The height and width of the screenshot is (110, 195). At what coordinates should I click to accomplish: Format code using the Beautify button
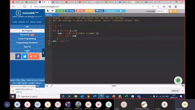pos(110,11)
